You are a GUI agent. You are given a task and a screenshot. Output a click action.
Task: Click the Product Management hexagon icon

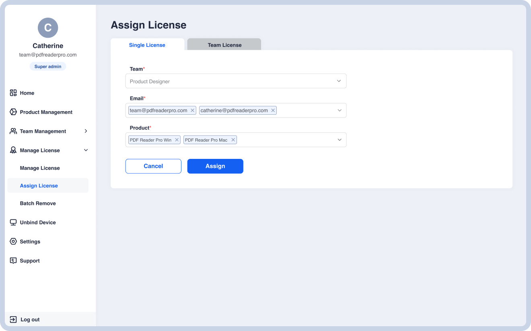(13, 112)
